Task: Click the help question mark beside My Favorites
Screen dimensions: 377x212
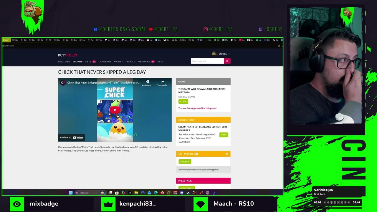Action: click(196, 154)
